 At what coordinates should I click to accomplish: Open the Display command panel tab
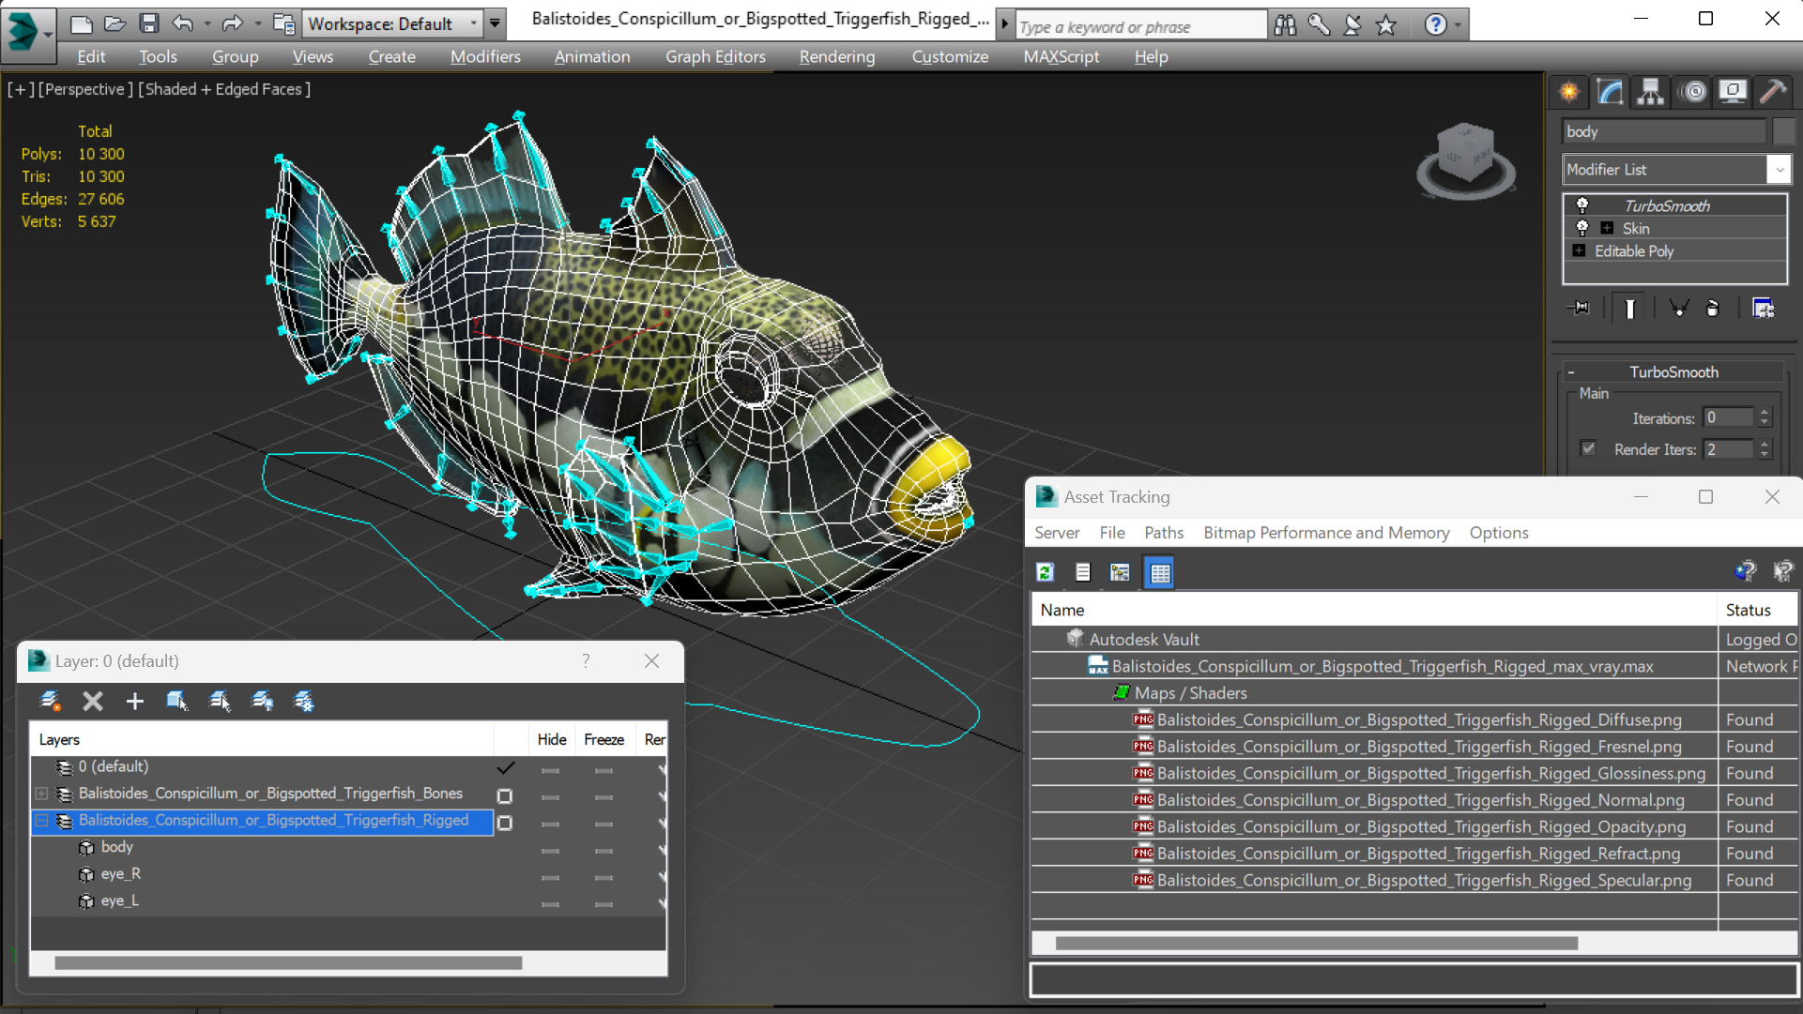tap(1732, 91)
